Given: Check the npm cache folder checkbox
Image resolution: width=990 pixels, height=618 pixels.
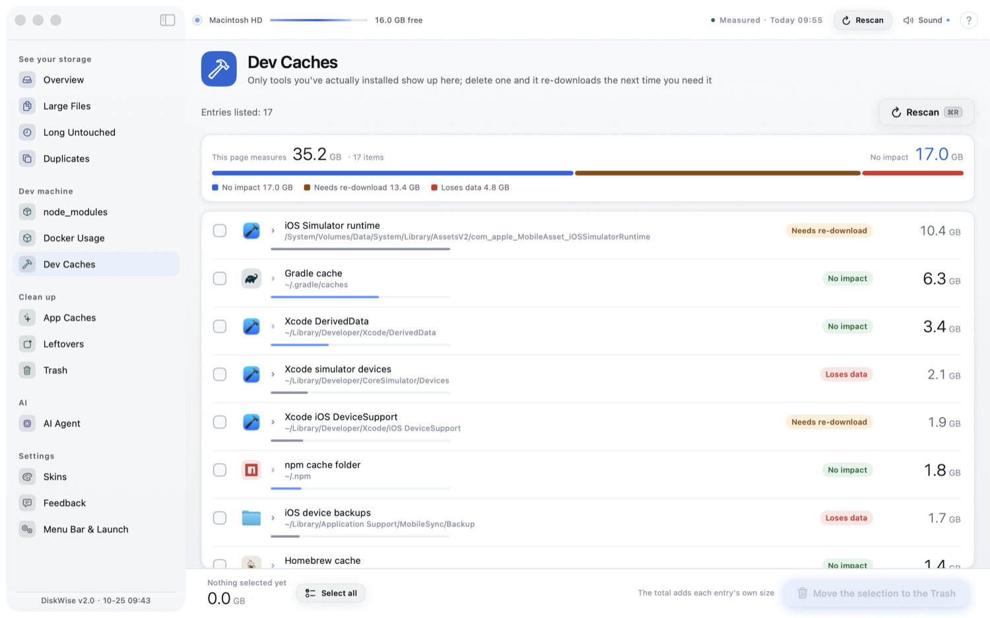Looking at the screenshot, I should point(220,470).
